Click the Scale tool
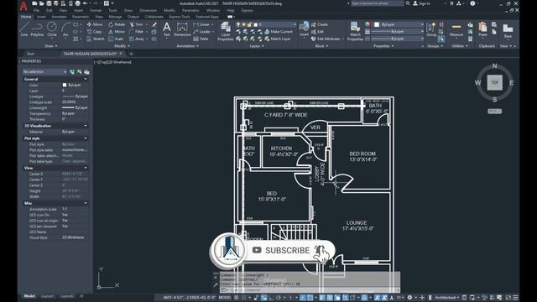The image size is (537, 302). pos(116,39)
